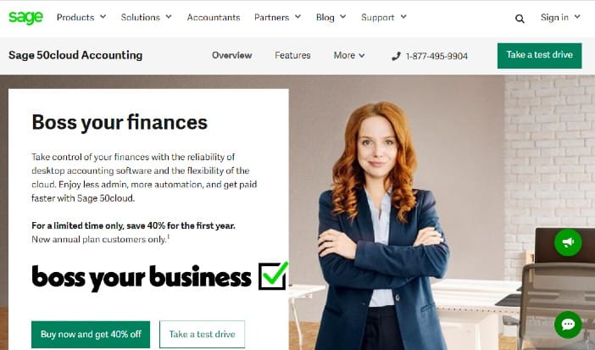Click the Sage logo
595x350 pixels.
pyautogui.click(x=25, y=18)
